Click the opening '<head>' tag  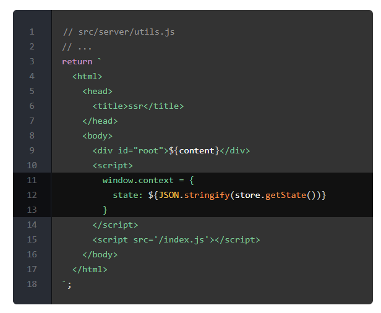click(x=98, y=92)
